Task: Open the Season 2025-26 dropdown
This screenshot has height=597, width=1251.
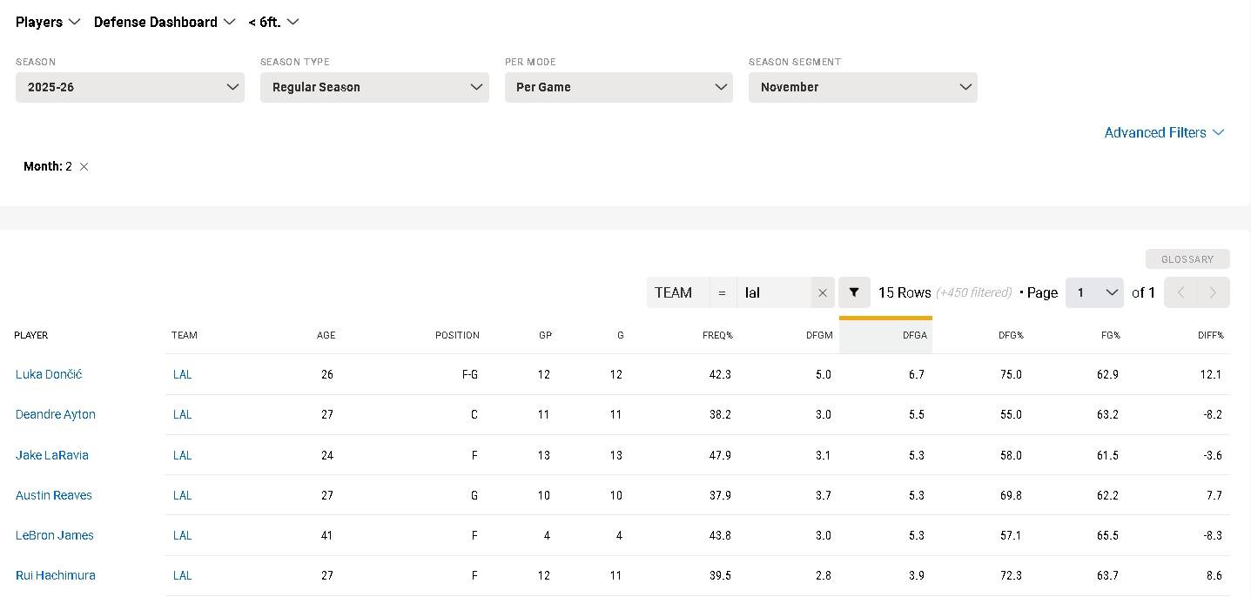Action: click(130, 87)
